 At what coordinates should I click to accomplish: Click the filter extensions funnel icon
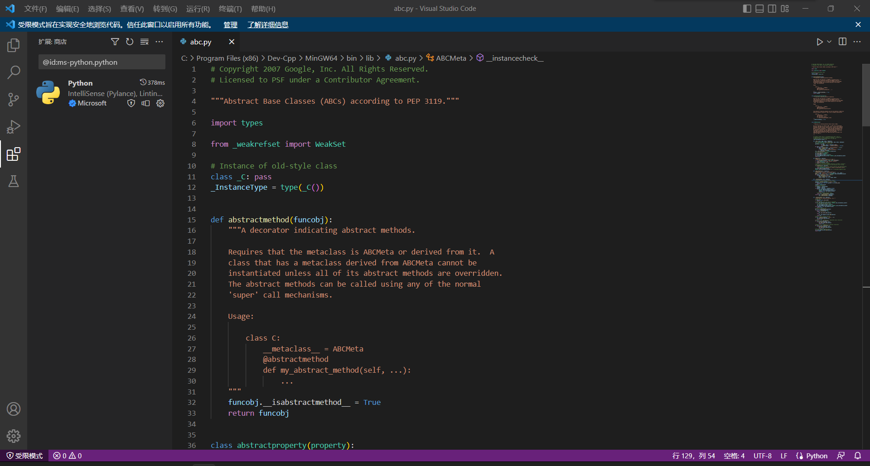point(115,42)
